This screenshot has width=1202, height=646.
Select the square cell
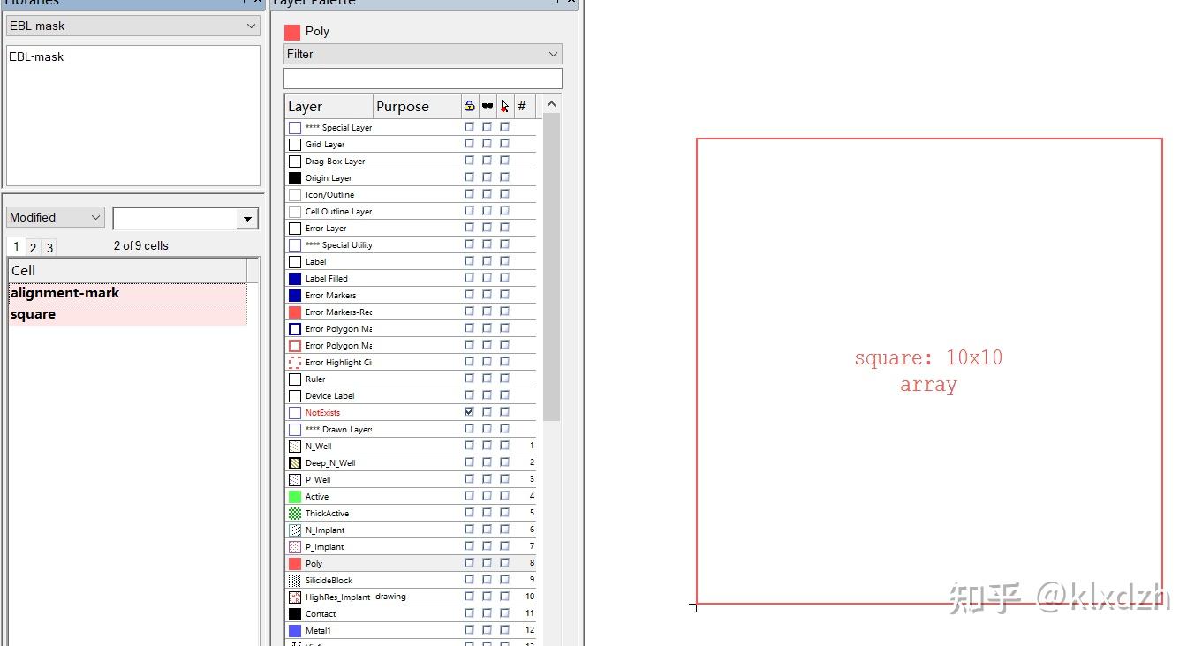(x=32, y=313)
